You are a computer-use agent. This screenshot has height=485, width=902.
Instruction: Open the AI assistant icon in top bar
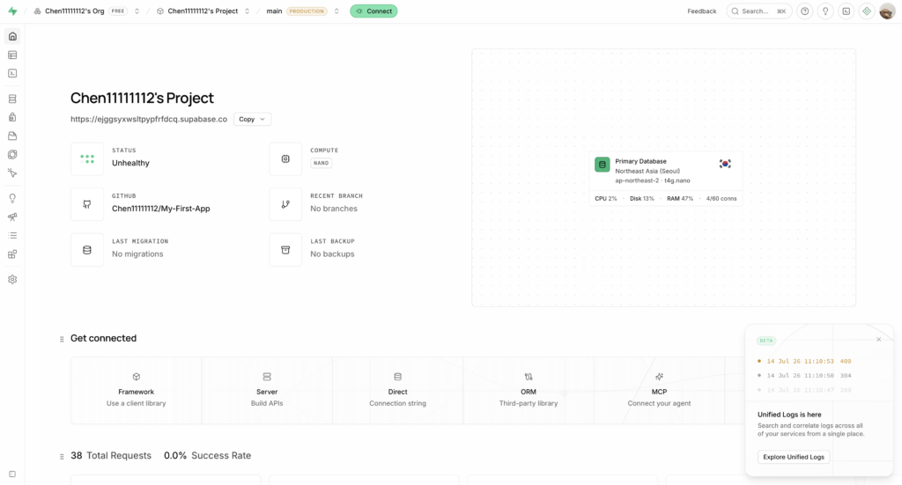click(867, 11)
